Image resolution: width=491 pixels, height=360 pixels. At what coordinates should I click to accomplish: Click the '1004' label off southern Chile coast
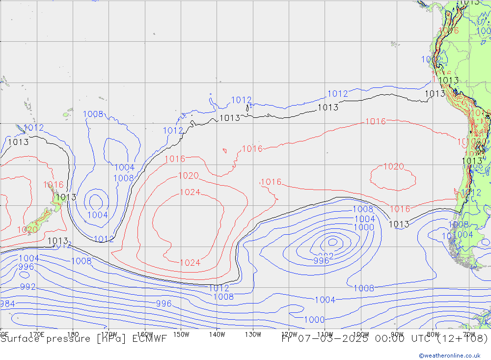pos(463,235)
